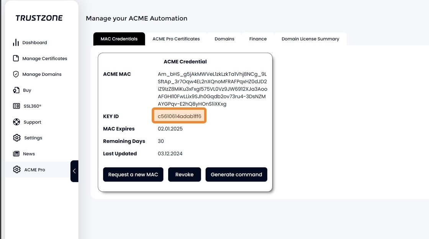Click the ACME MAC value string
The image size is (429, 239).
[x=212, y=89]
